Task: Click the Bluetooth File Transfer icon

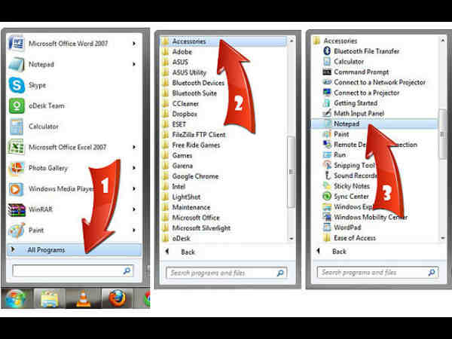Action: point(327,51)
